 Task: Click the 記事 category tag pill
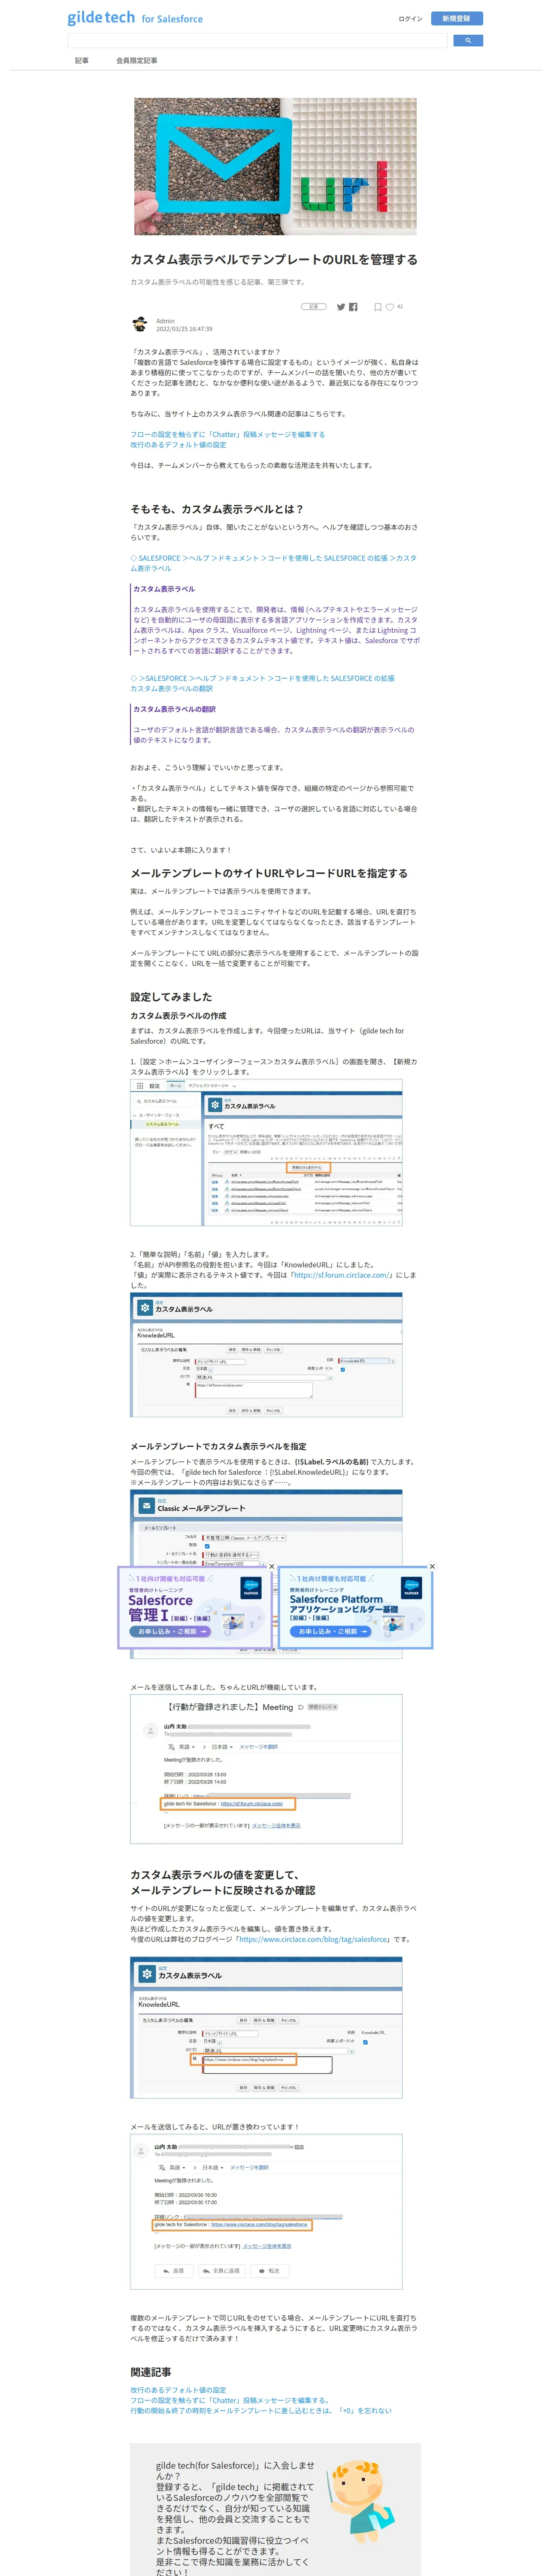[x=314, y=307]
